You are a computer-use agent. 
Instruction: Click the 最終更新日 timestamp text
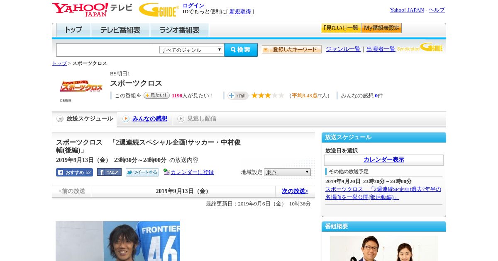point(258,204)
